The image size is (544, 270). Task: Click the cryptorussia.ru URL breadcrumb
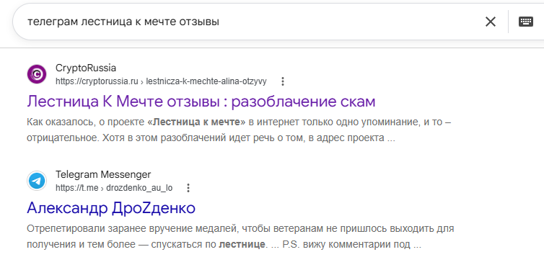161,81
